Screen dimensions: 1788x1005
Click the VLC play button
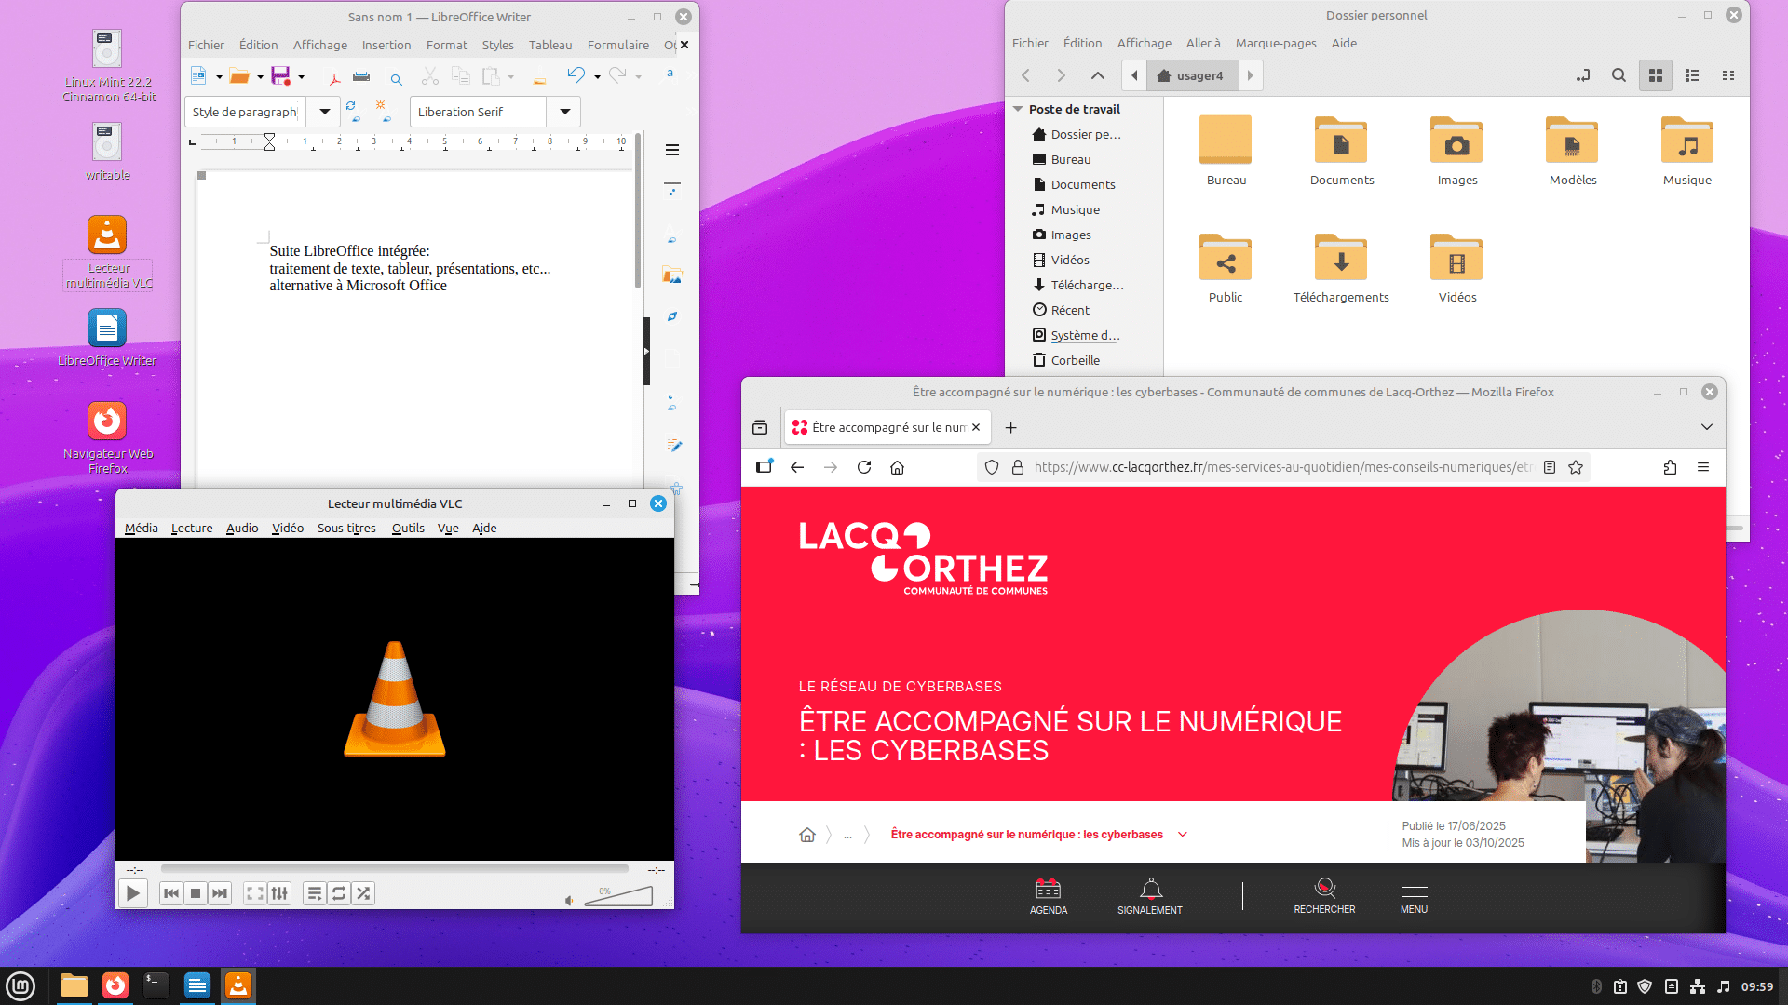[x=133, y=893]
